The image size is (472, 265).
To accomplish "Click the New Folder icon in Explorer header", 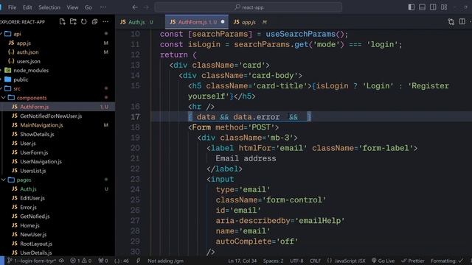I will pos(73,21).
